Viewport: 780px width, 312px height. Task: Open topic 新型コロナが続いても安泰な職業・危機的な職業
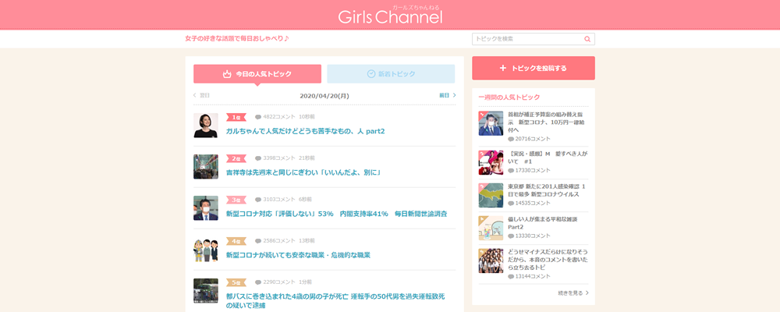[298, 255]
